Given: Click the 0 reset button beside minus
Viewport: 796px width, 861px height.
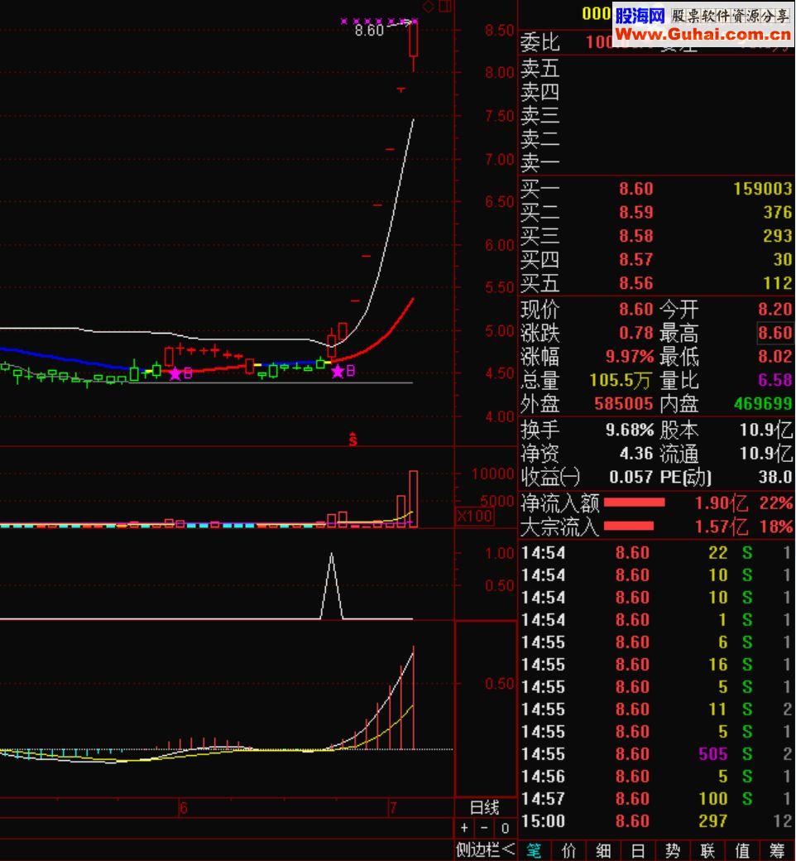Looking at the screenshot, I should tap(505, 828).
